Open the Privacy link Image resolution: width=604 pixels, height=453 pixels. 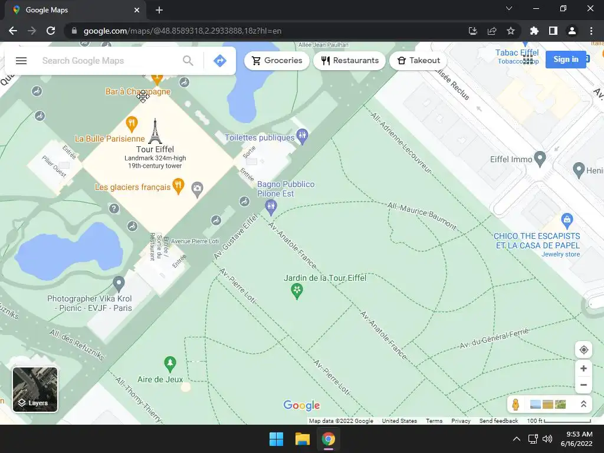click(461, 421)
